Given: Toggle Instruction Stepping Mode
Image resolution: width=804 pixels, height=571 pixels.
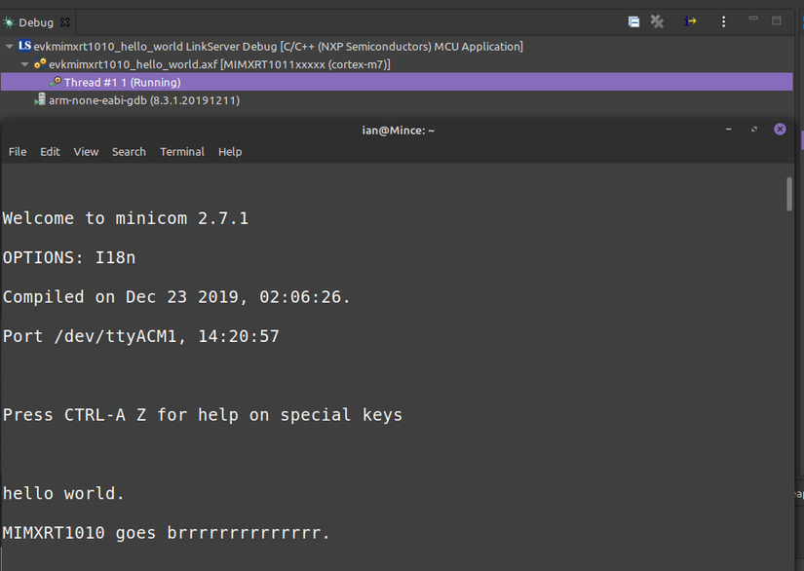Looking at the screenshot, I should point(691,21).
